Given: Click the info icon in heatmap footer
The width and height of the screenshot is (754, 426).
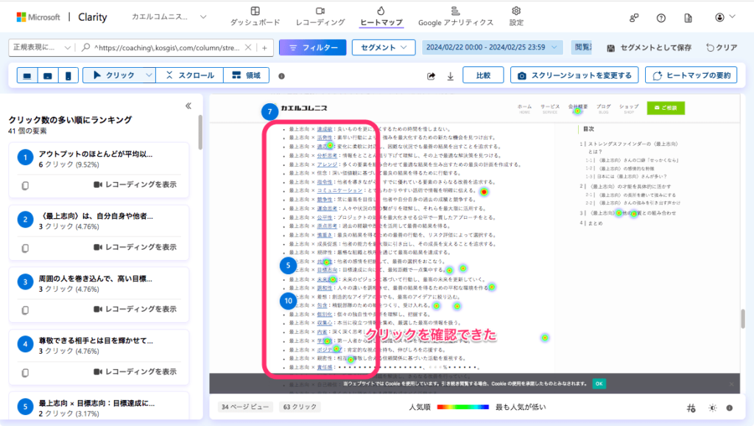Looking at the screenshot, I should click(730, 408).
